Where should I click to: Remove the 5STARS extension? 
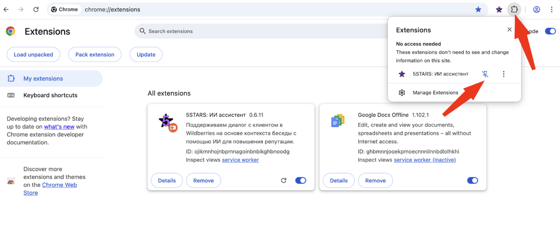coord(203,180)
